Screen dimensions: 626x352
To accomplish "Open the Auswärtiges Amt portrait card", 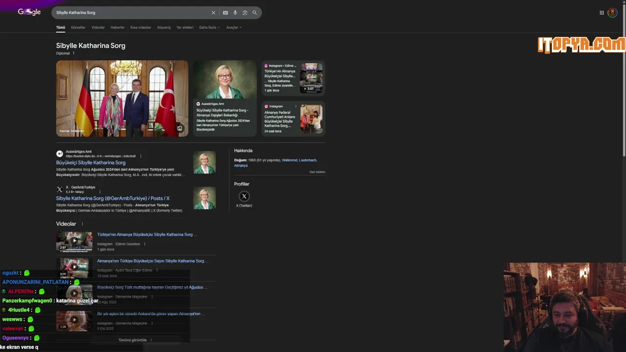I will pyautogui.click(x=224, y=98).
